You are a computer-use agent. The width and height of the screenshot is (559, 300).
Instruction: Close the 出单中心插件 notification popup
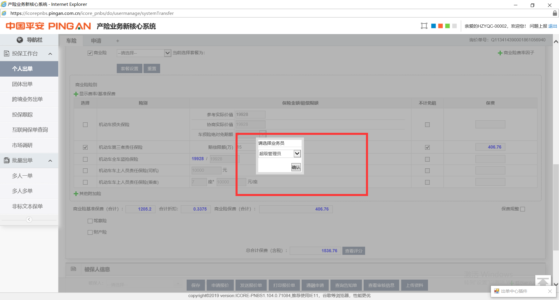[550, 291]
